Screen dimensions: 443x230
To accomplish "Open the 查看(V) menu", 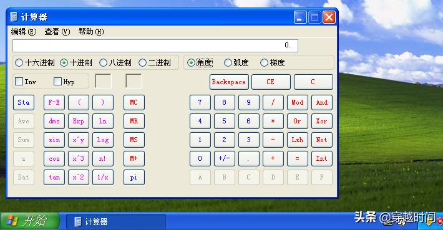I will [57, 32].
